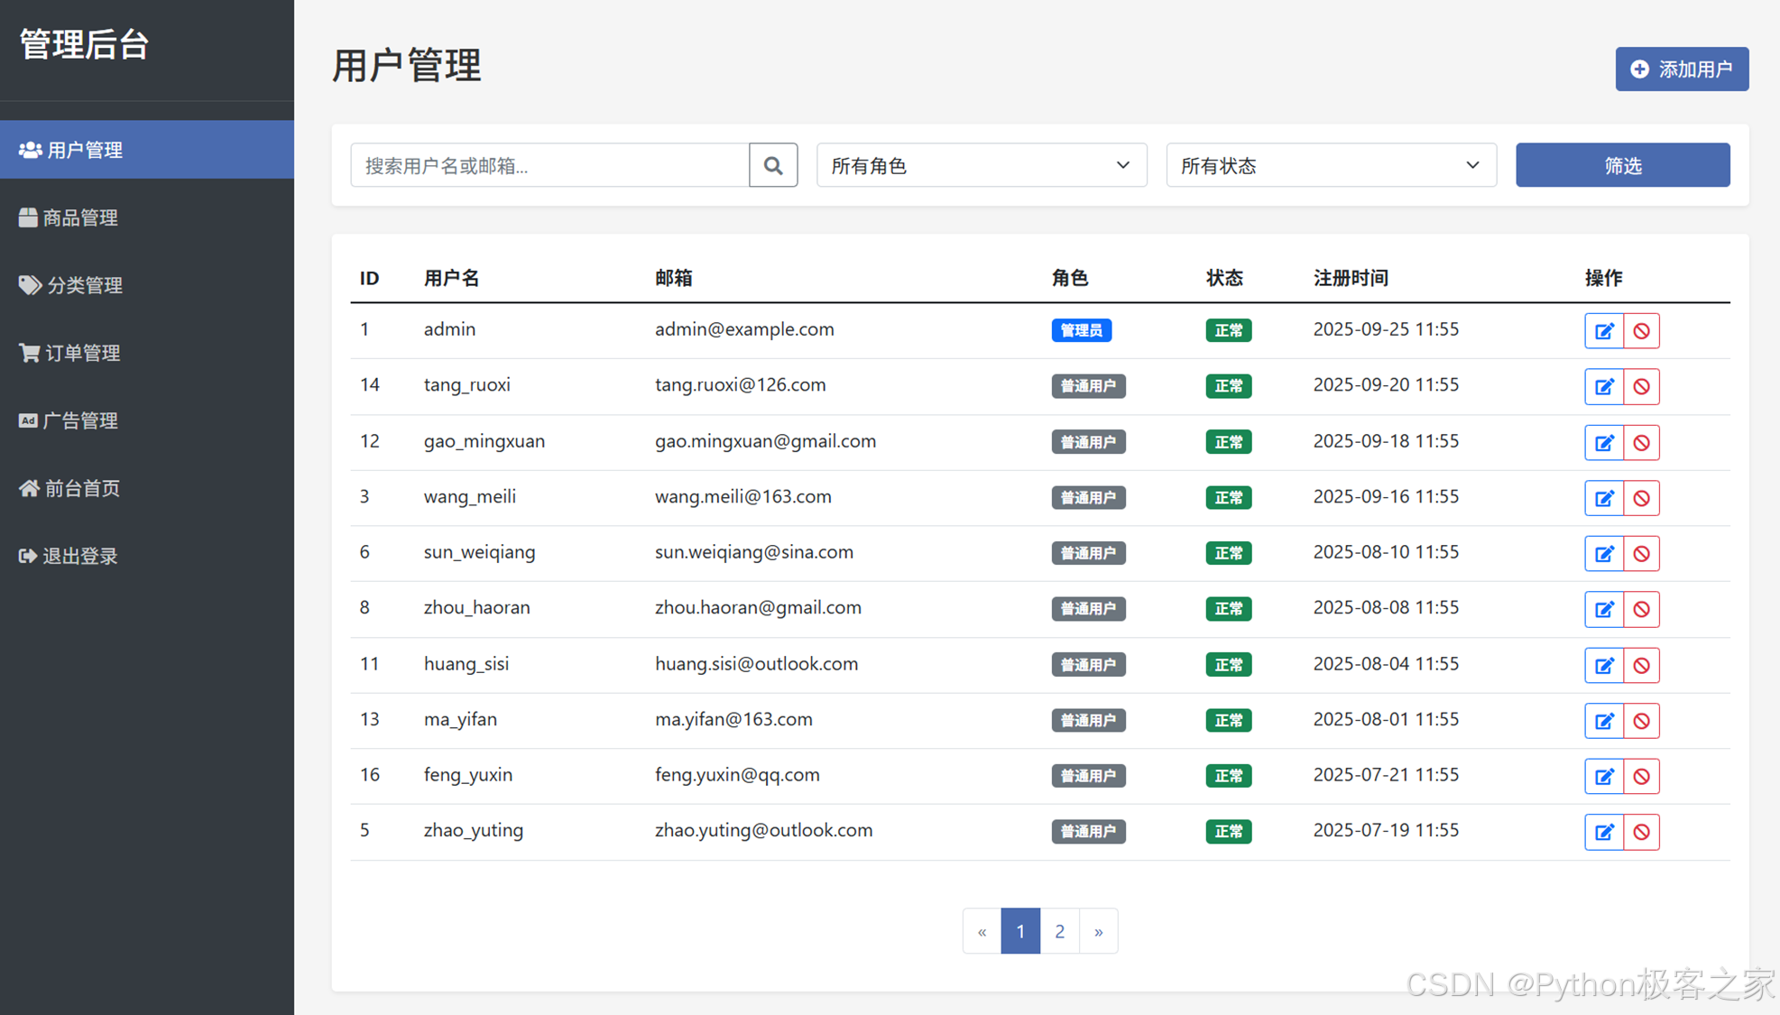Expand the 所有状态 status dropdown
The image size is (1780, 1015).
point(1331,165)
